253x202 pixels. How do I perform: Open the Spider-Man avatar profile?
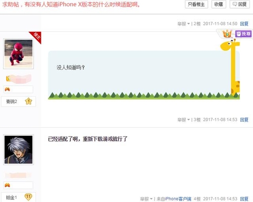pyautogui.click(x=19, y=54)
